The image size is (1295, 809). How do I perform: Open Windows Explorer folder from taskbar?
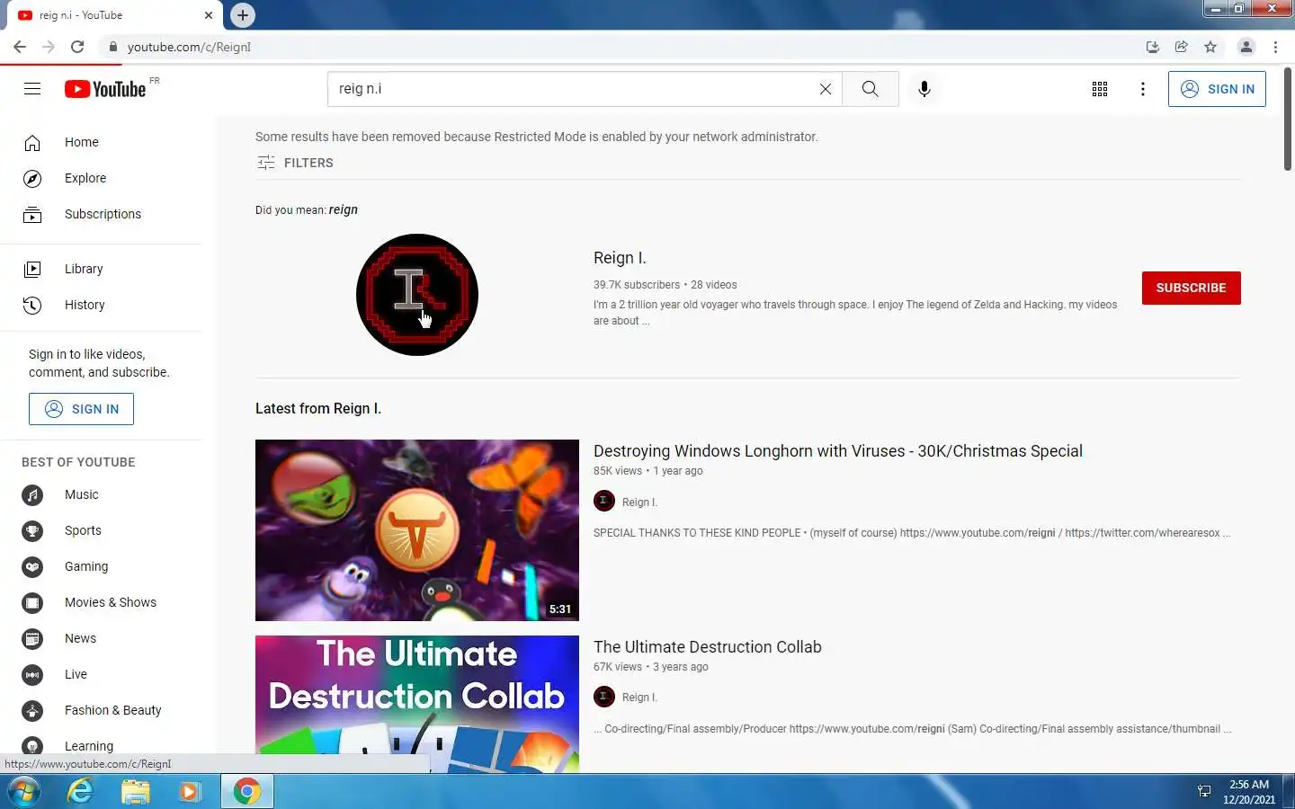click(135, 792)
